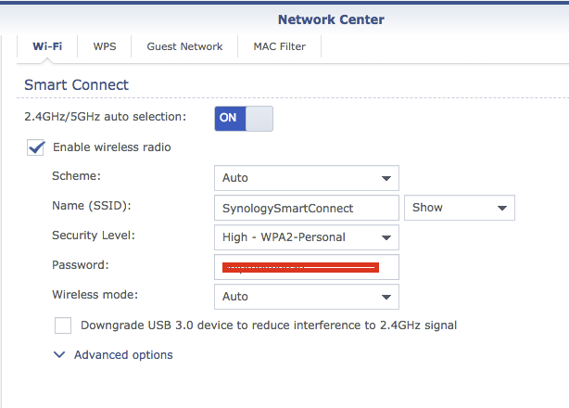Uncheck Enable wireless radio checkbox
This screenshot has width=569, height=408.
[x=36, y=147]
